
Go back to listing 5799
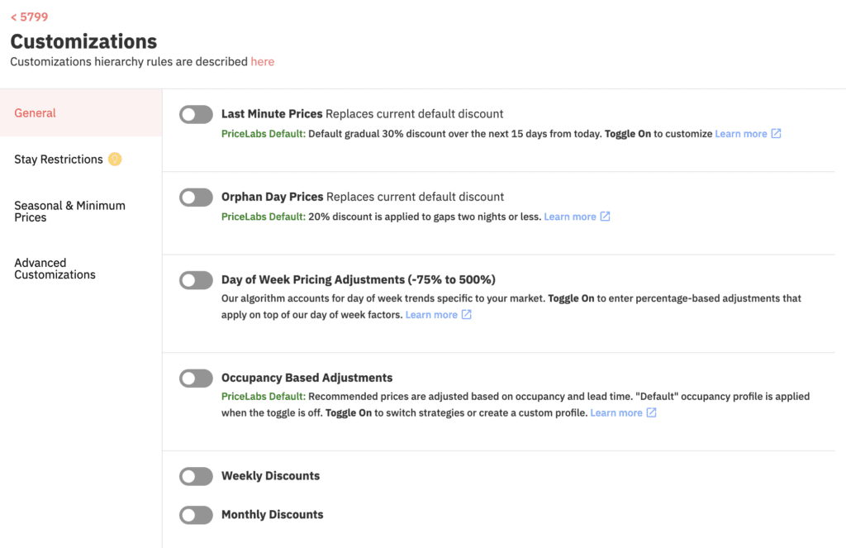click(29, 17)
